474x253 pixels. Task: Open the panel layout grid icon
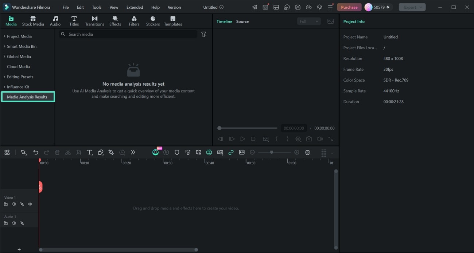tap(7, 152)
